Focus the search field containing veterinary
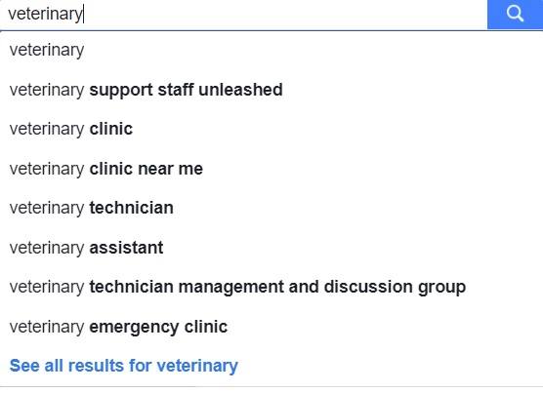The height and width of the screenshot is (393, 543). point(243,15)
